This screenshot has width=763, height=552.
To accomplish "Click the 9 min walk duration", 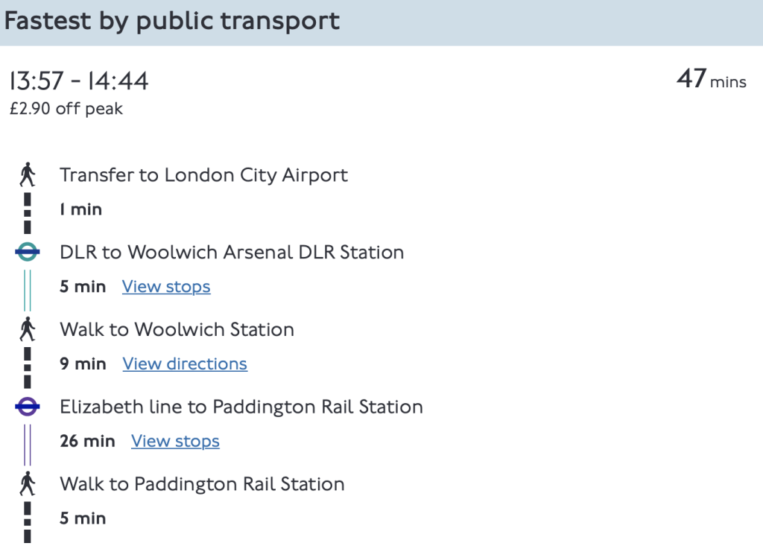I will click(83, 364).
